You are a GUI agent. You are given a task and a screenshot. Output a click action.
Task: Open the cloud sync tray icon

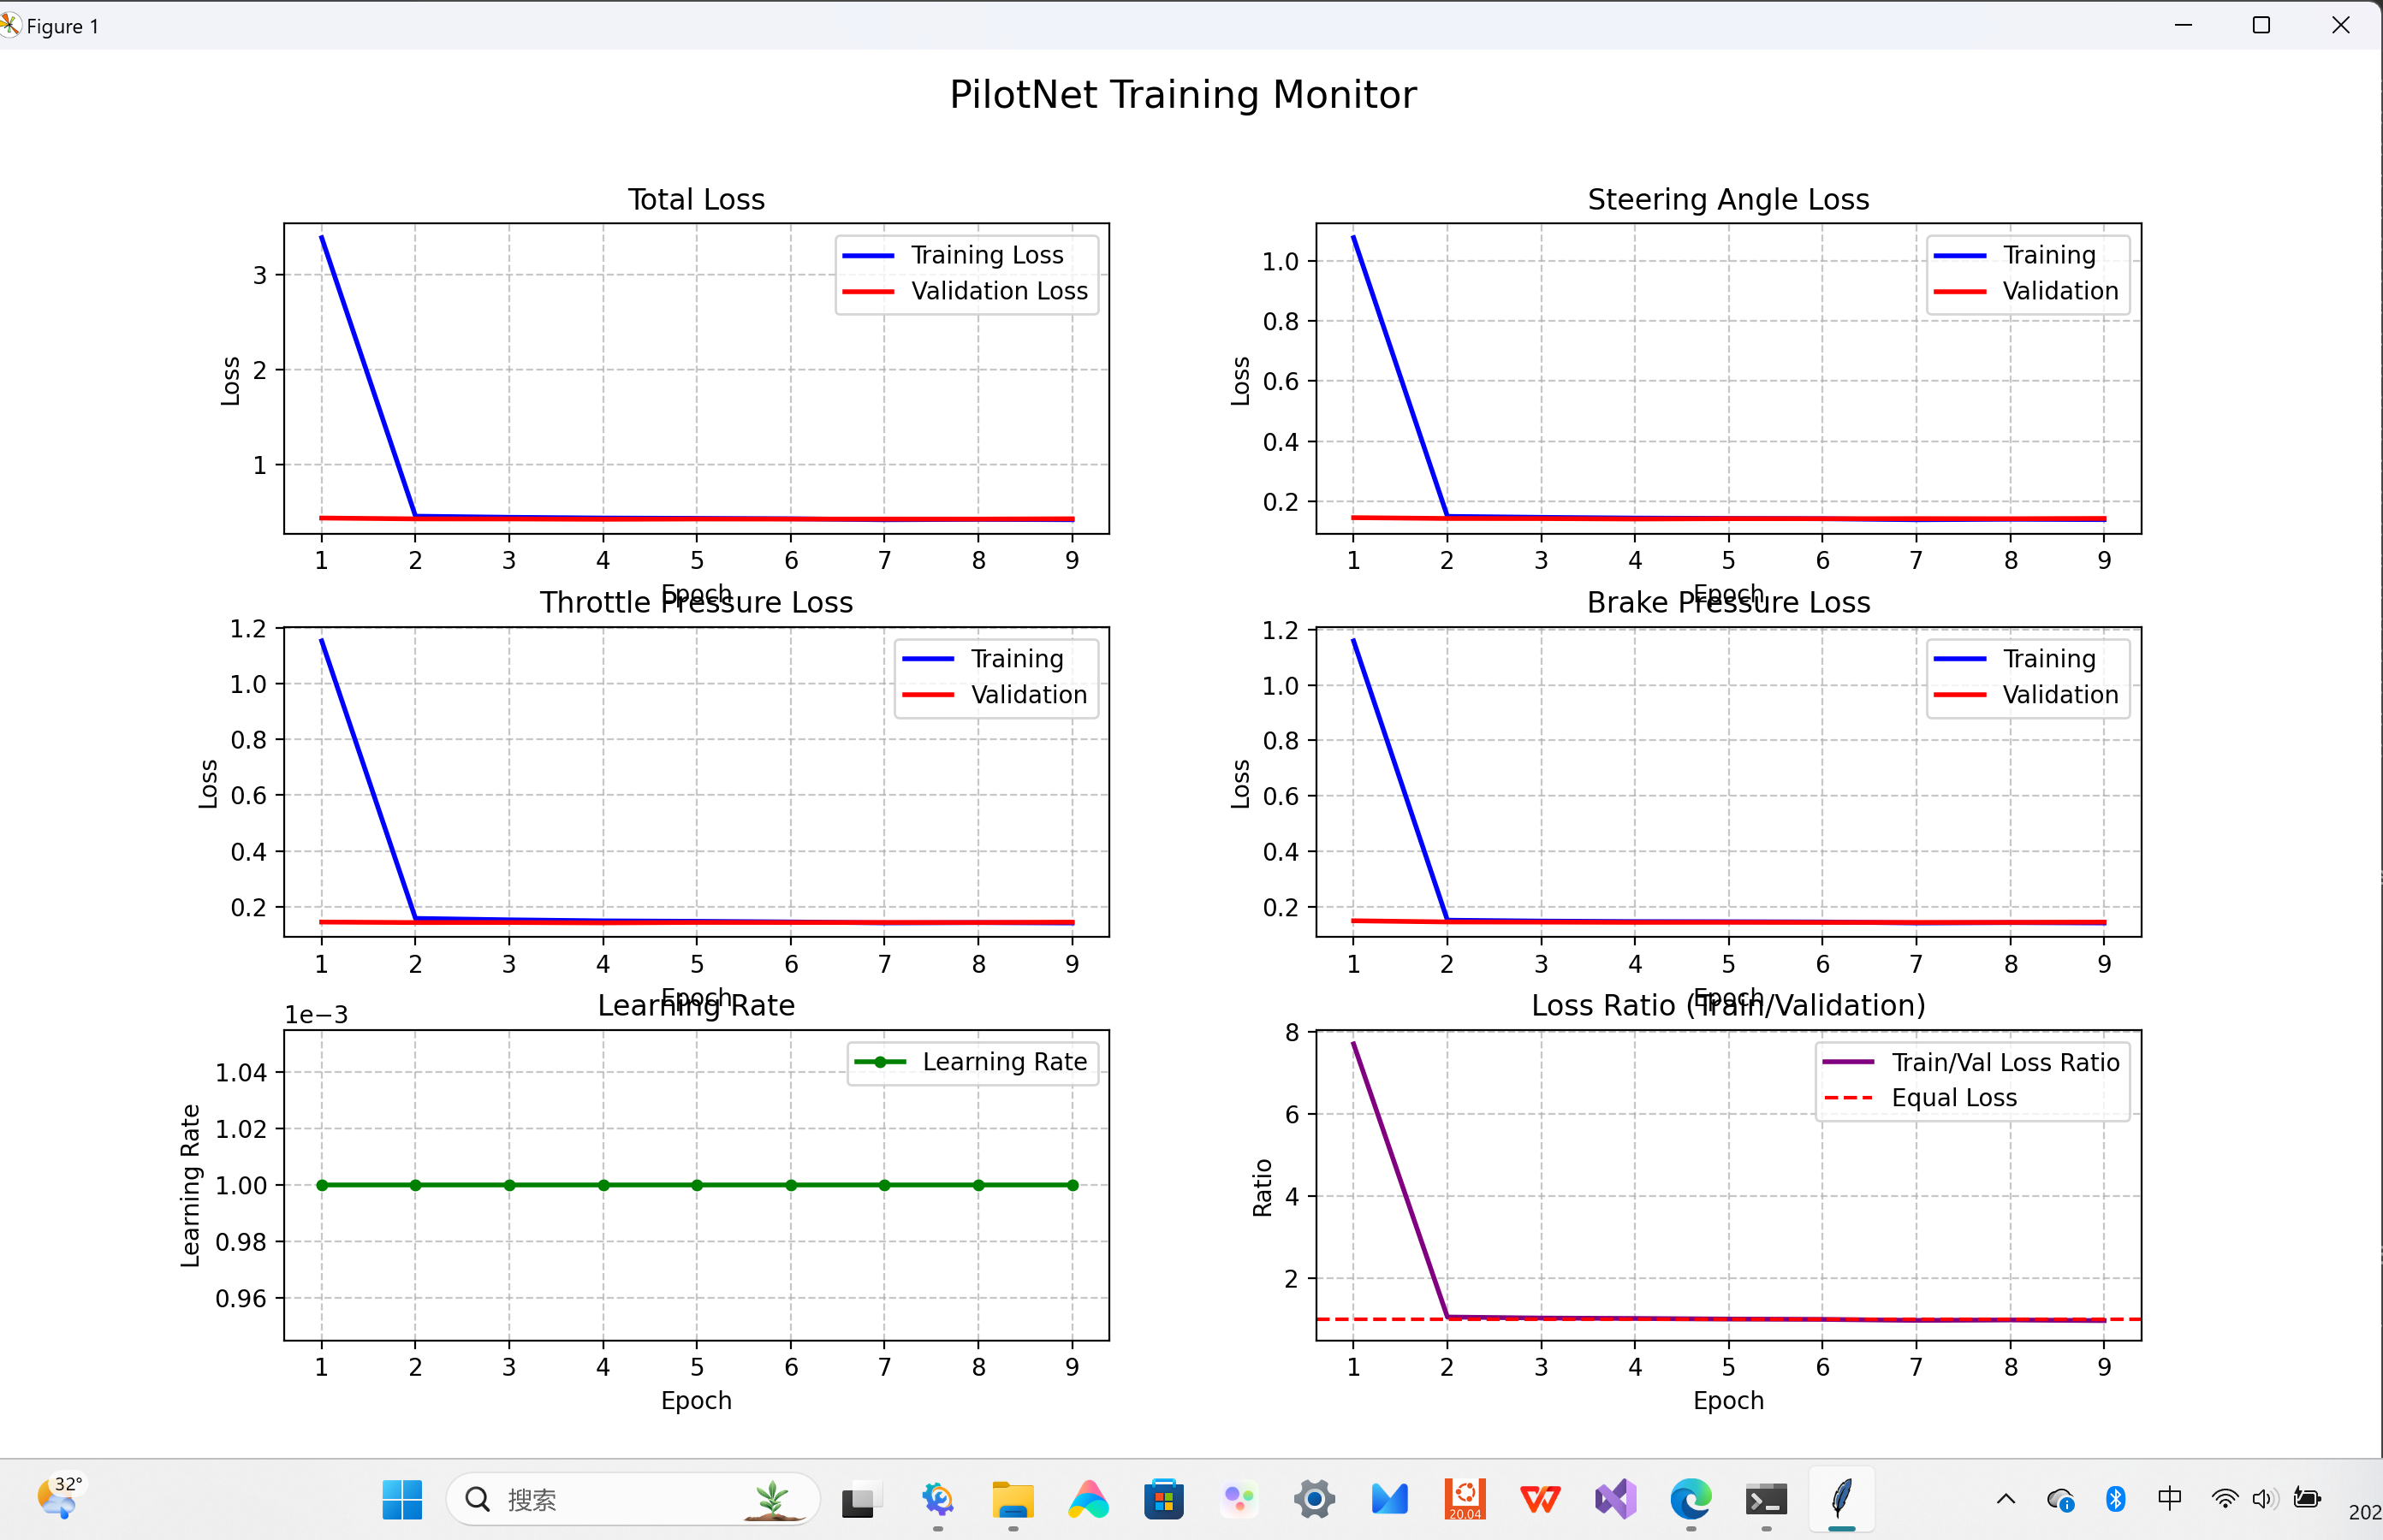[x=2059, y=1499]
